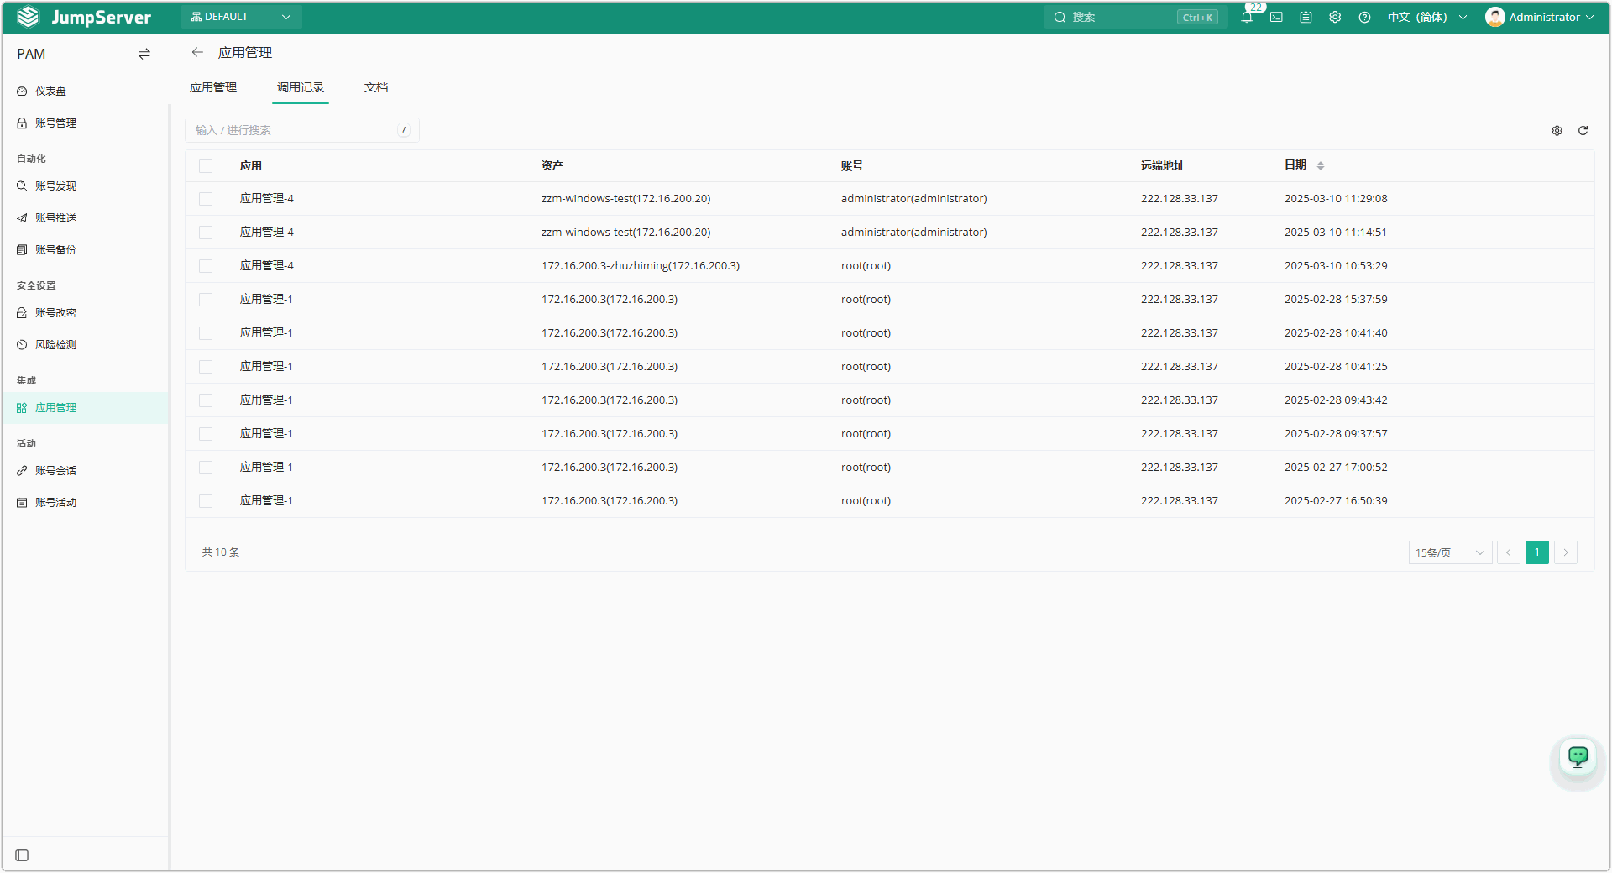Screen dimensions: 1612x873
Task: Expand the DEFAULT organization dropdown
Action: (241, 17)
